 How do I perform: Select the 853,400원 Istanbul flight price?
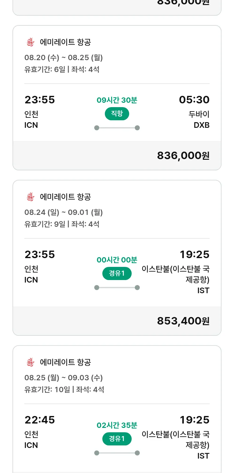pos(183,321)
